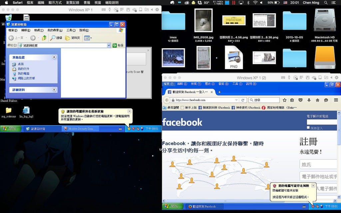341x213 pixels.
Task: Open the 歷史(S) menu in Firefox
Action: coord(210,84)
